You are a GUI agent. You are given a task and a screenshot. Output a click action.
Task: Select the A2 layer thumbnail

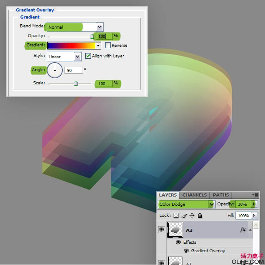(x=175, y=261)
